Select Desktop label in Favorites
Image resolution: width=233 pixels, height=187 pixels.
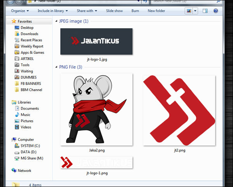point(27,28)
